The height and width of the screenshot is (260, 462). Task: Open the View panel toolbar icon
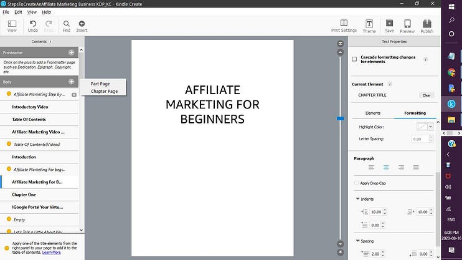(x=12, y=26)
